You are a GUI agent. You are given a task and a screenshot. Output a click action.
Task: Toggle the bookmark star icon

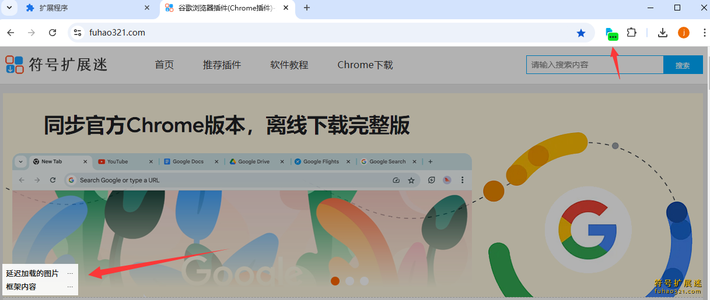coord(581,33)
